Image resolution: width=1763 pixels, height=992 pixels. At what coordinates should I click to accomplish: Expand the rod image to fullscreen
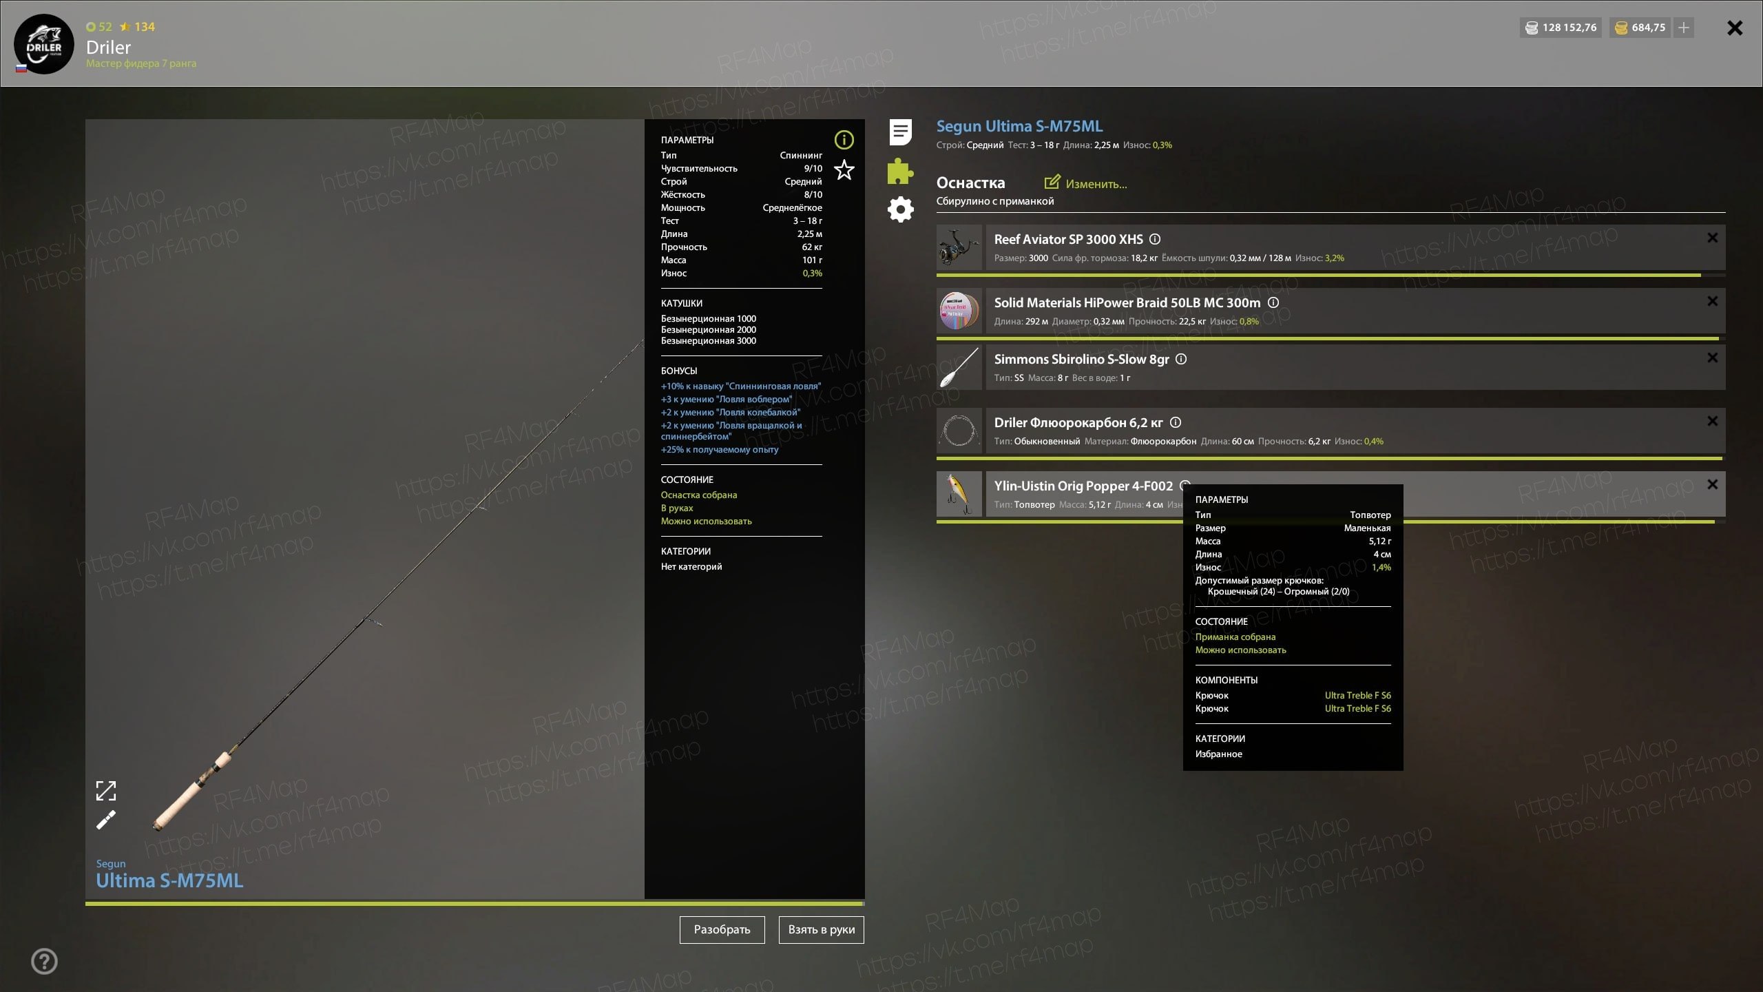pyautogui.click(x=106, y=791)
